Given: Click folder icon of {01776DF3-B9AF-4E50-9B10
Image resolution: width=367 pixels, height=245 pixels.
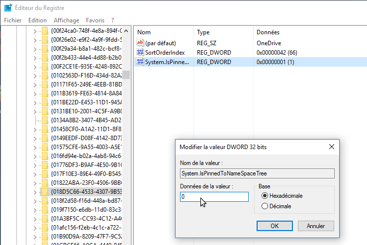Looking at the screenshot, I should (45, 165).
